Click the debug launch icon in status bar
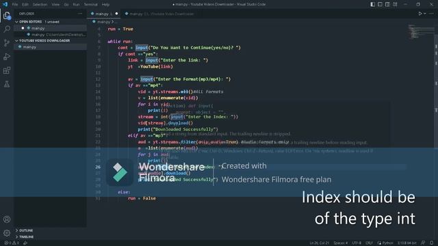The image size is (438, 246). point(25,243)
